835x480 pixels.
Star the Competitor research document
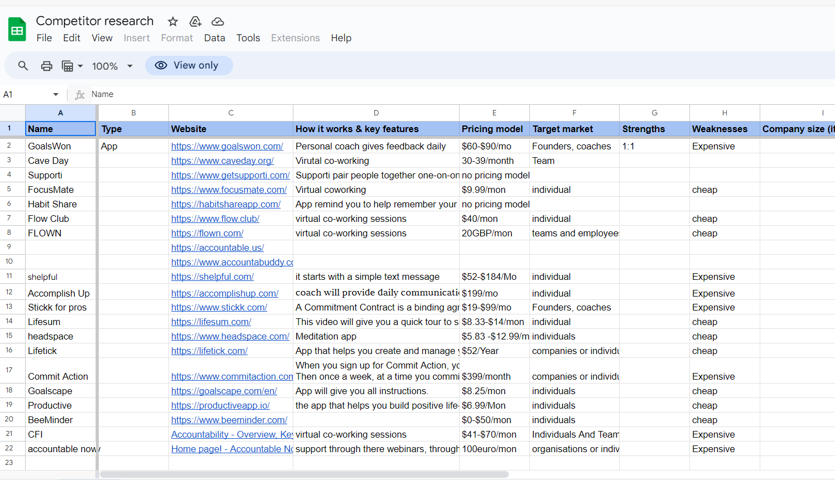coord(173,21)
